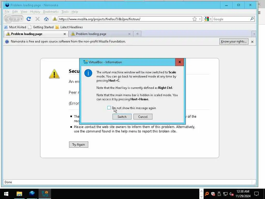265x199 pixels.
Task: Click the Try Again button
Action: click(x=79, y=145)
